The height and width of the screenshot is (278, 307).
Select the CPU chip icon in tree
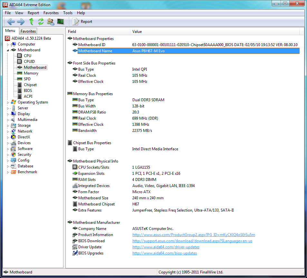point(20,56)
